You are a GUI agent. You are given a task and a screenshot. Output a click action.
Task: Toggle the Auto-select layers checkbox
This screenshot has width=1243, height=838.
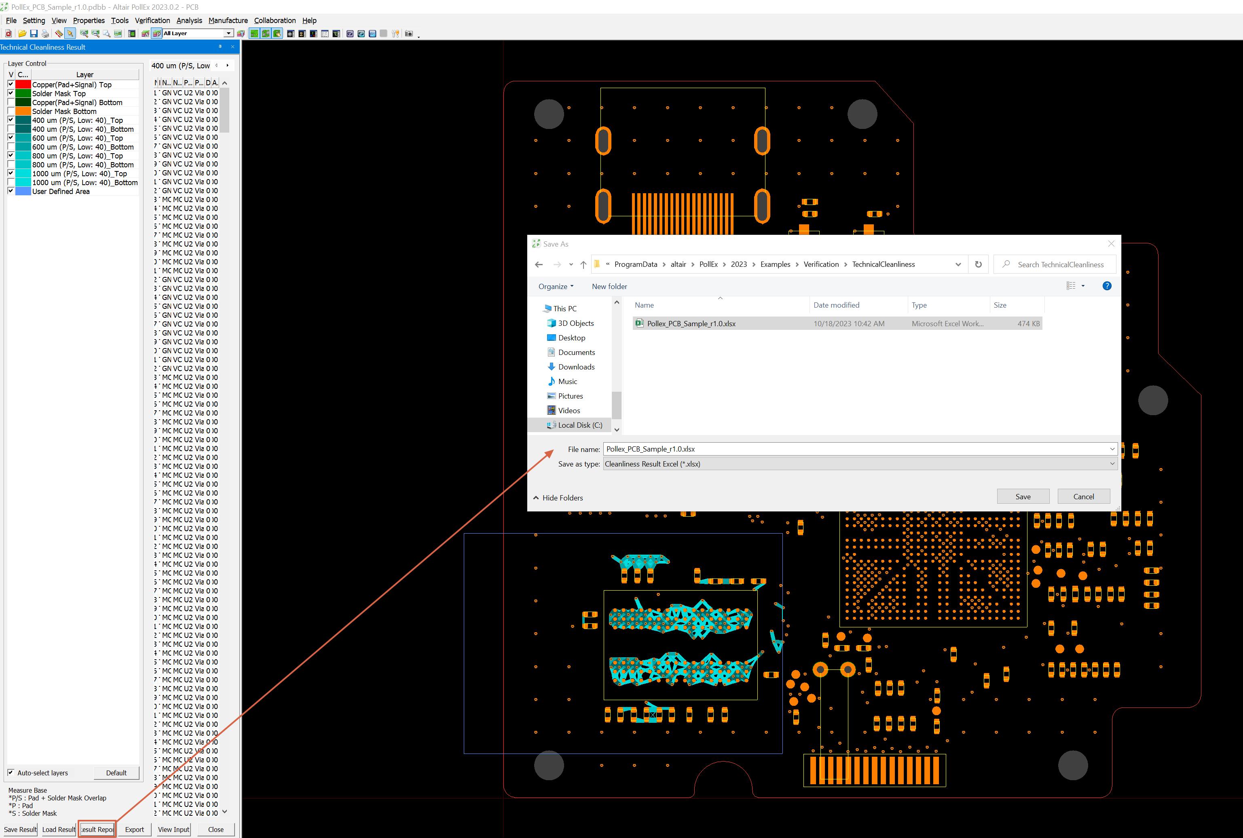(x=11, y=773)
